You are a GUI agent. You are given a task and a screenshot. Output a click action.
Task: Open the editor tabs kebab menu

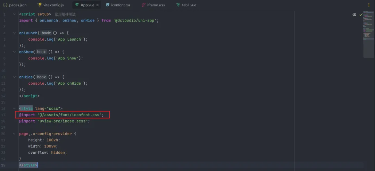click(x=368, y=5)
